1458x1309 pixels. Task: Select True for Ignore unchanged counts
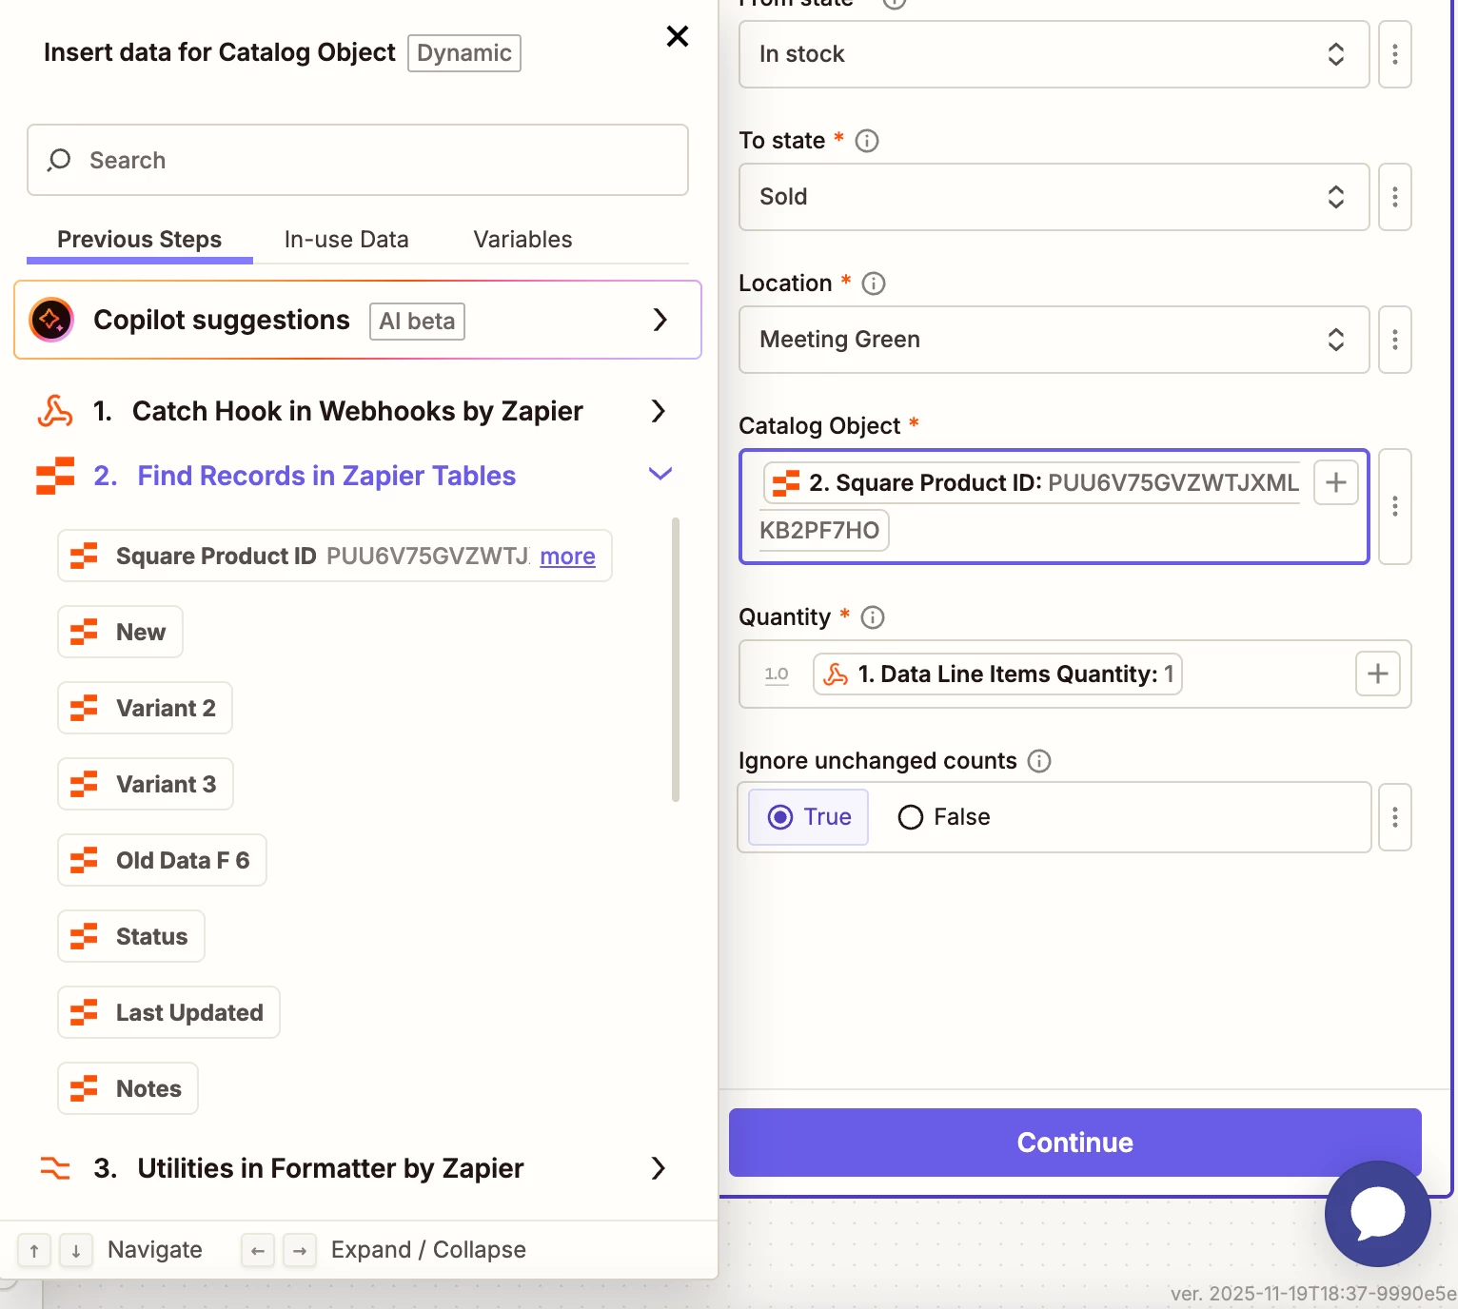point(809,817)
